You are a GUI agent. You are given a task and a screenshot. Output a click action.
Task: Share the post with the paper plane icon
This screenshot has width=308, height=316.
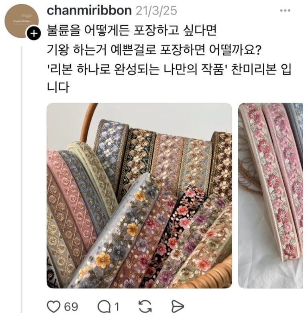tap(177, 307)
